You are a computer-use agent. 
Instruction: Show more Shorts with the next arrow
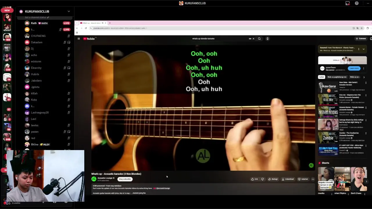pyautogui.click(x=366, y=181)
